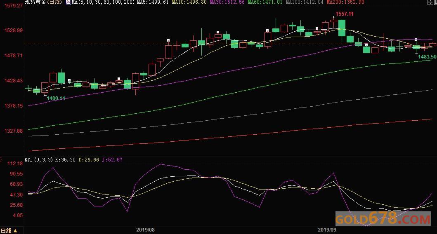The width and height of the screenshot is (437, 234).
Task: Click the 90.55 KDJ axis label
Action: click(17, 173)
